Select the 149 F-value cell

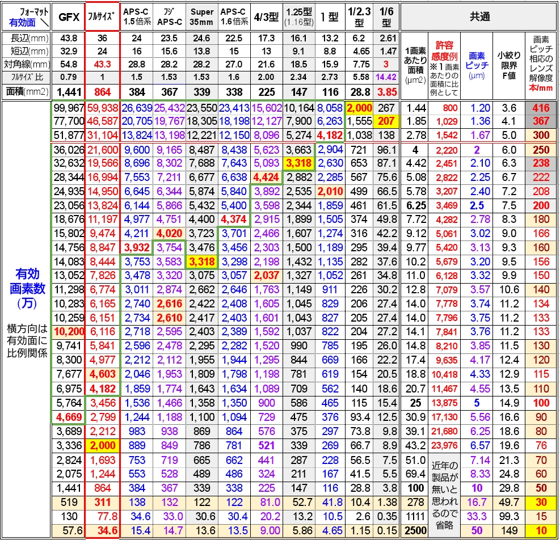pos(509,531)
